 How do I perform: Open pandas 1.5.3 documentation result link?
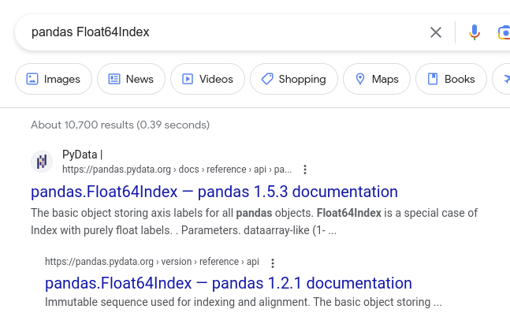[214, 192]
